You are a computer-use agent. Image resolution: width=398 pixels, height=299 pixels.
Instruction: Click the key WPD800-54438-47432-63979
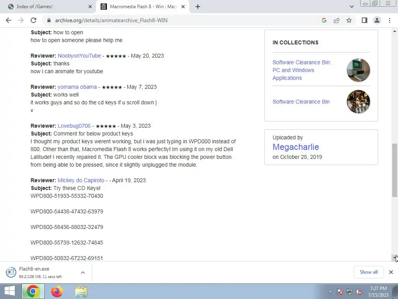(67, 211)
